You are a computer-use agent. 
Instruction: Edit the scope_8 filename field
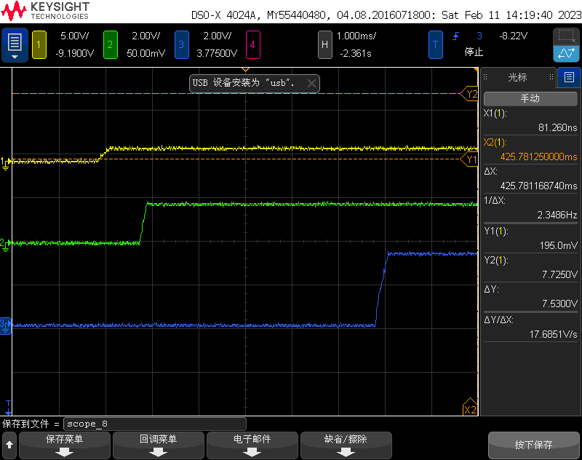click(155, 424)
